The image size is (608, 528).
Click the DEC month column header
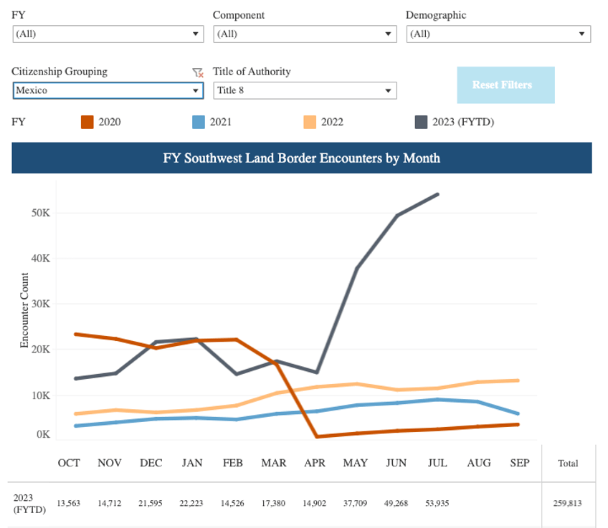[x=151, y=463]
